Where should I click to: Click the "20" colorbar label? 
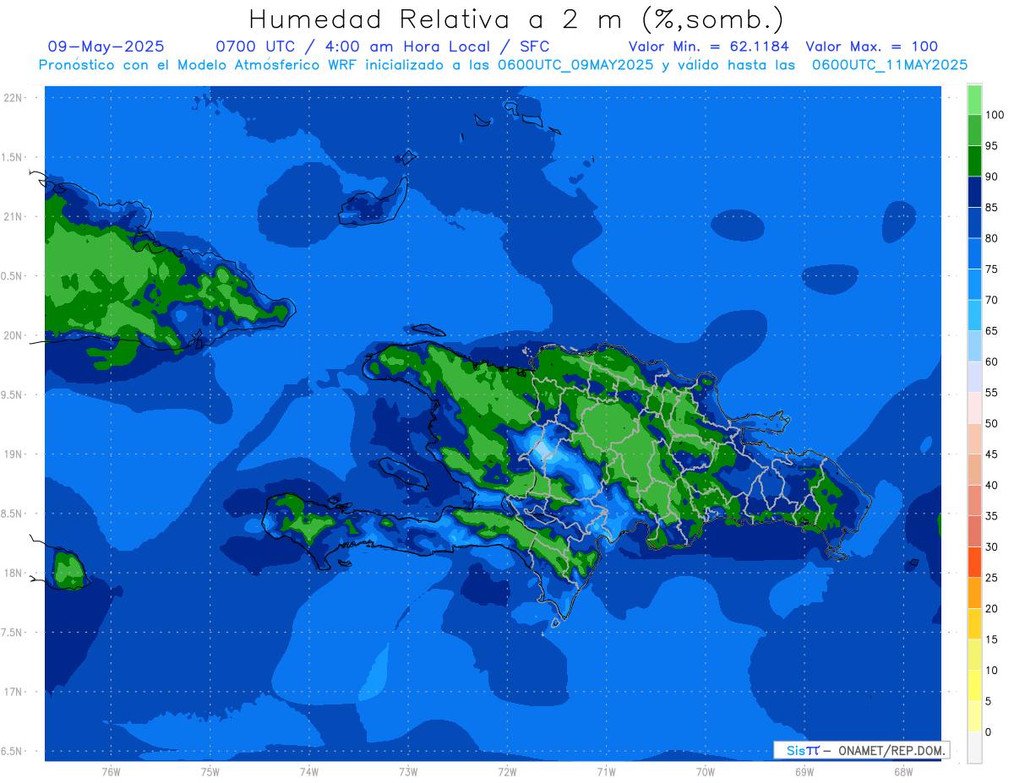click(991, 608)
